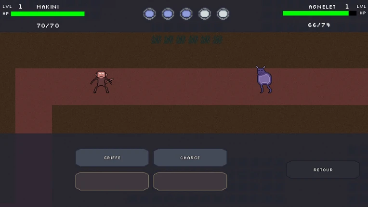The height and width of the screenshot is (207, 368).
Task: Click Agnelet's green HP bar
Action: (319, 13)
